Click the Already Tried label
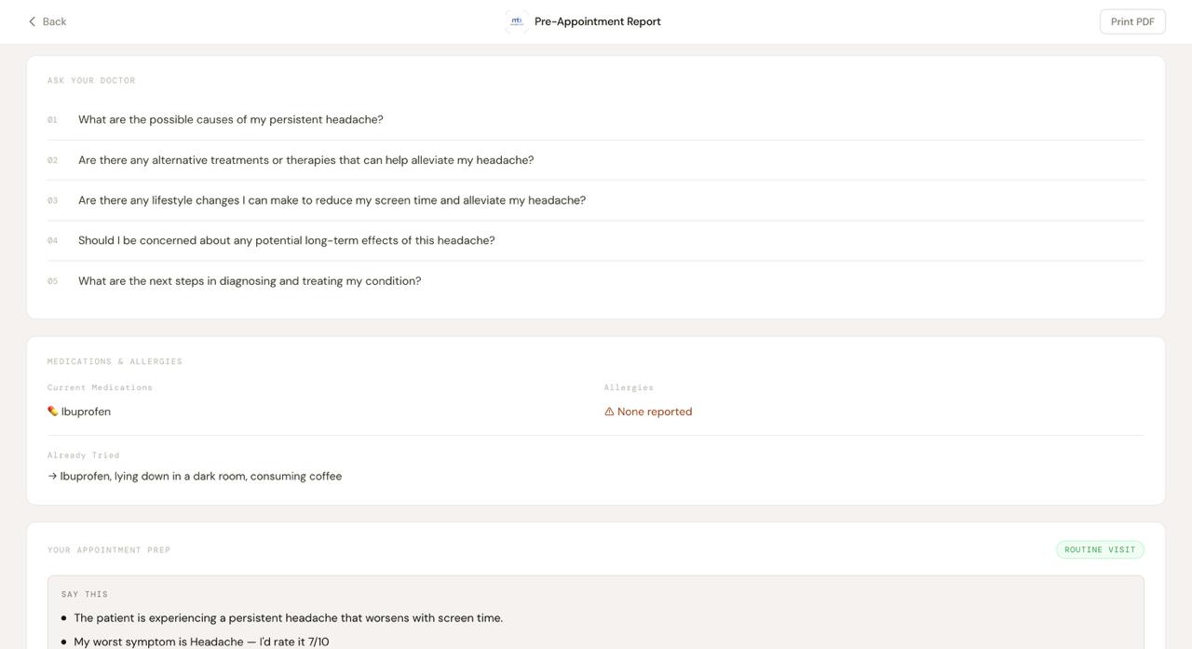This screenshot has height=649, width=1192. coord(84,455)
